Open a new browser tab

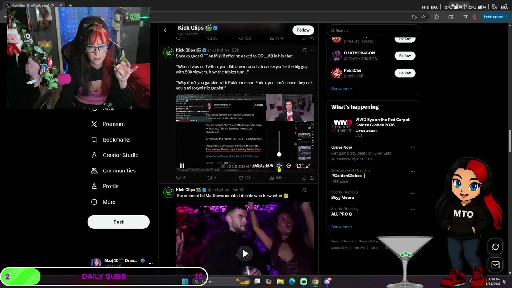point(70,6)
